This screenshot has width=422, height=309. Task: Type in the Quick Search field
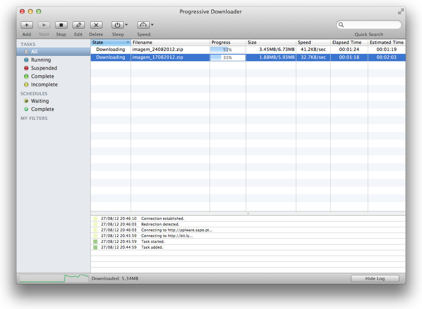pyautogui.click(x=372, y=25)
